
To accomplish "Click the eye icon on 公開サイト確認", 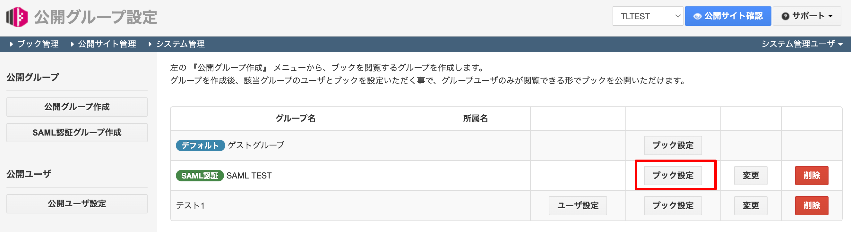I will [697, 16].
